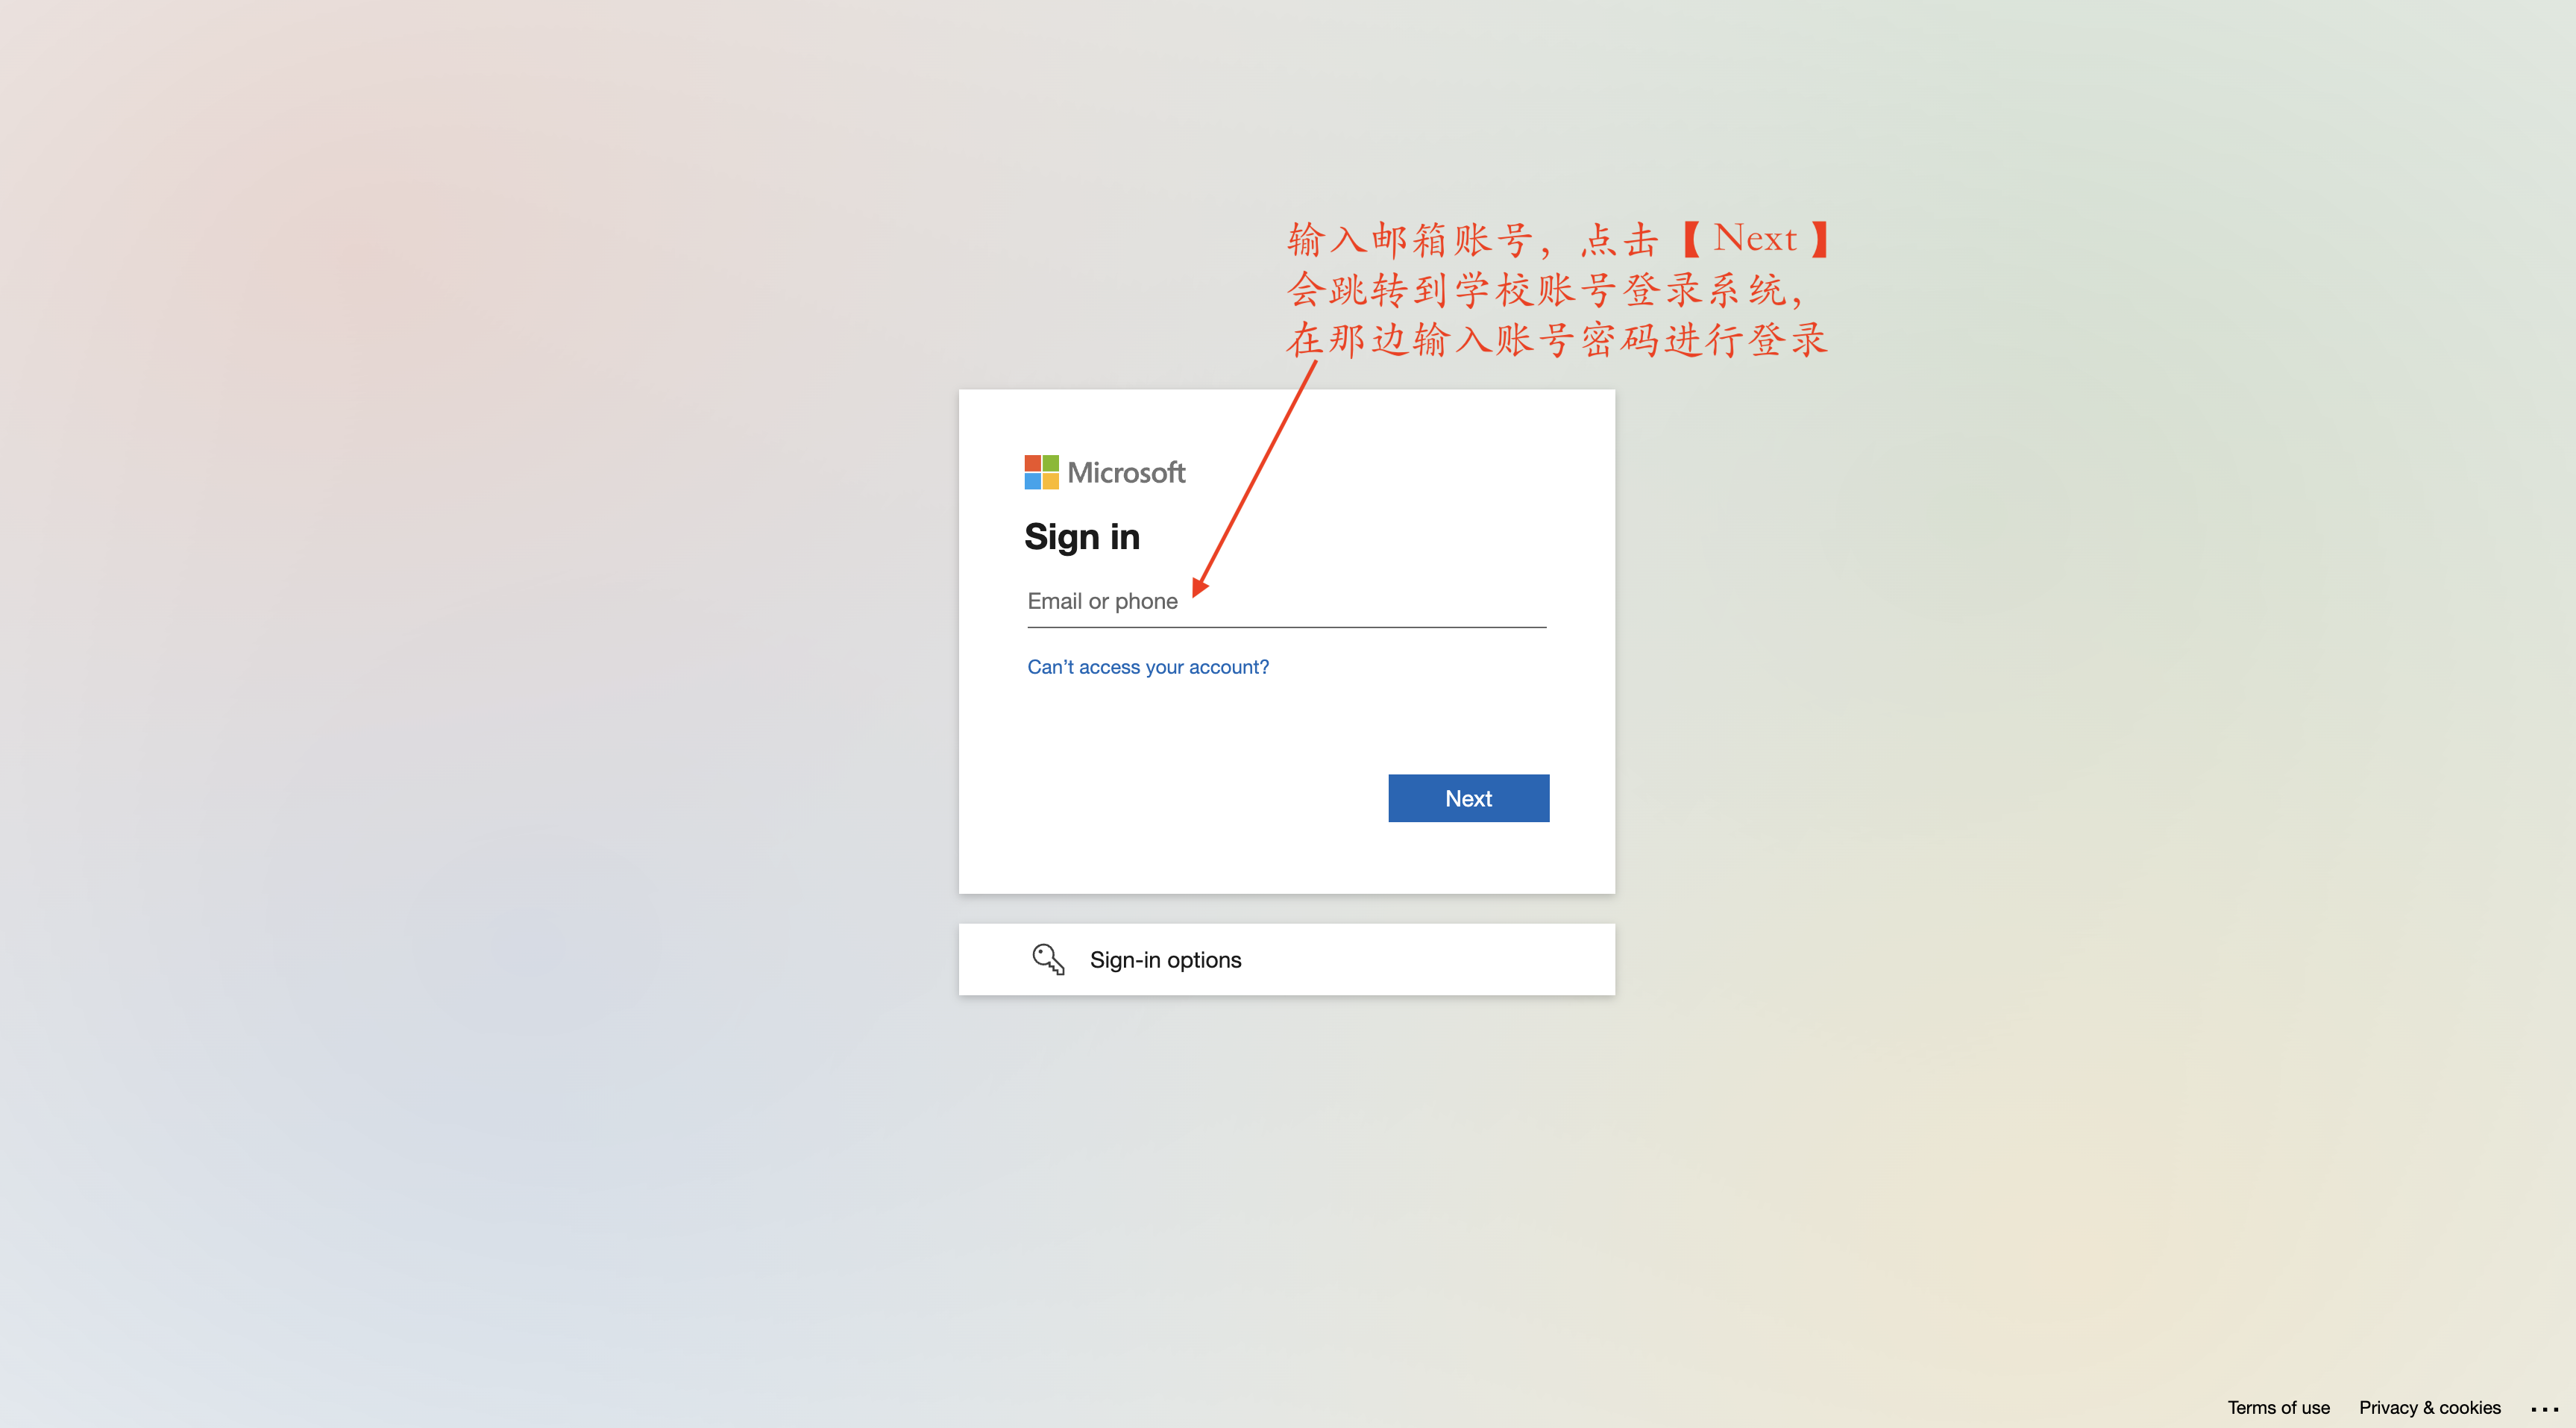2576x1428 pixels.
Task: Click the blue Next button
Action: point(1468,798)
